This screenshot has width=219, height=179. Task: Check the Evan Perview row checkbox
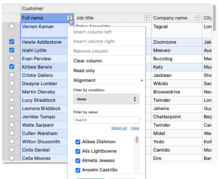click(x=12, y=58)
